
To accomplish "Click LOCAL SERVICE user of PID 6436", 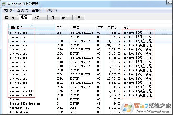I will [x=80, y=87].
